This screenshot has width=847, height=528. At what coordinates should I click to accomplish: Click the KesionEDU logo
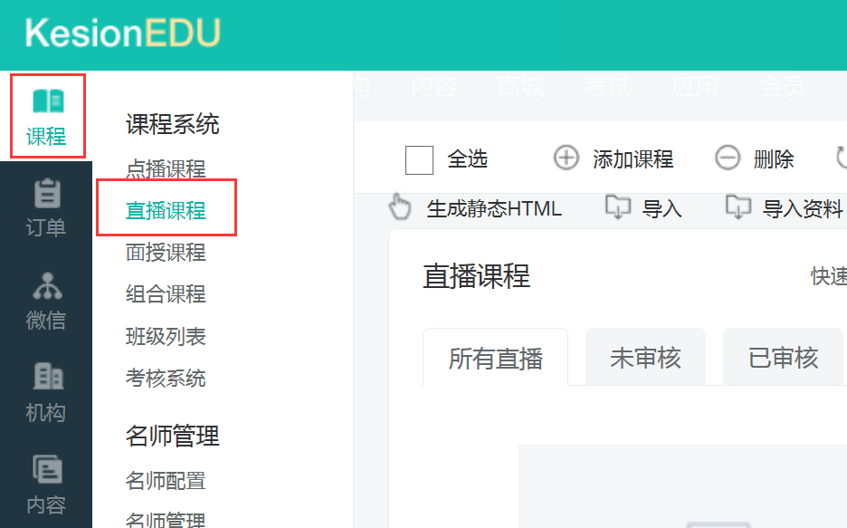[x=122, y=34]
